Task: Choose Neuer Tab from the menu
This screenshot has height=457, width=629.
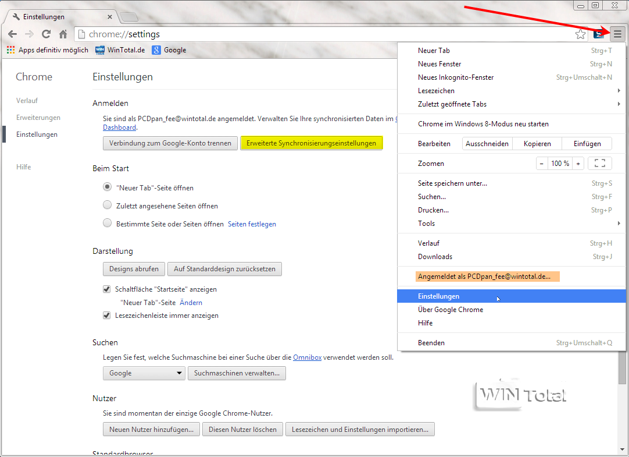Action: point(512,51)
